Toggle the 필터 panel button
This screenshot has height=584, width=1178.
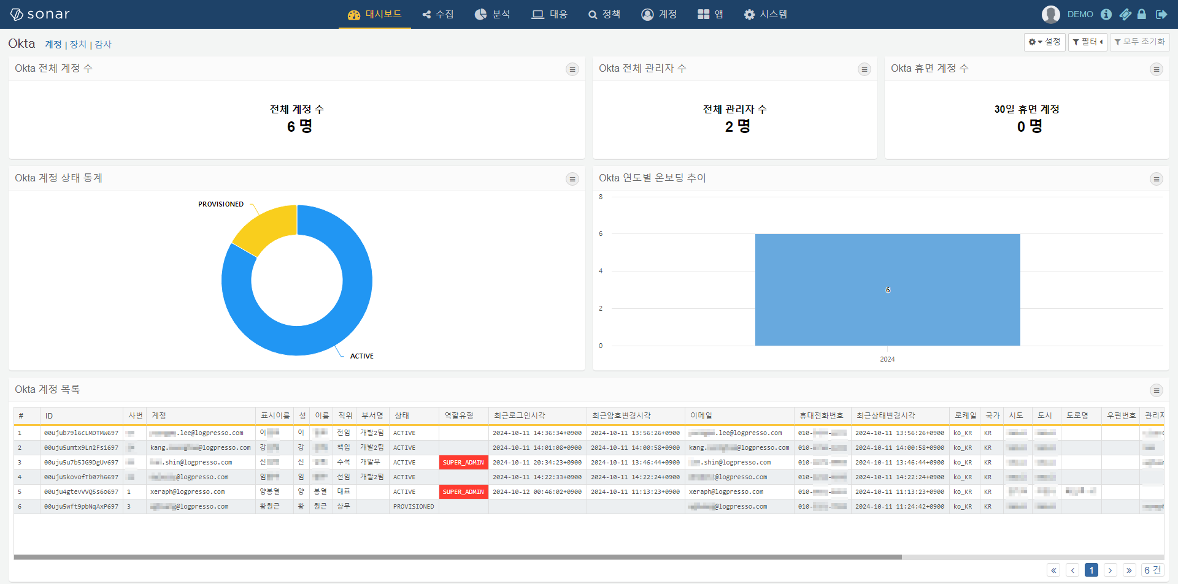coord(1087,42)
